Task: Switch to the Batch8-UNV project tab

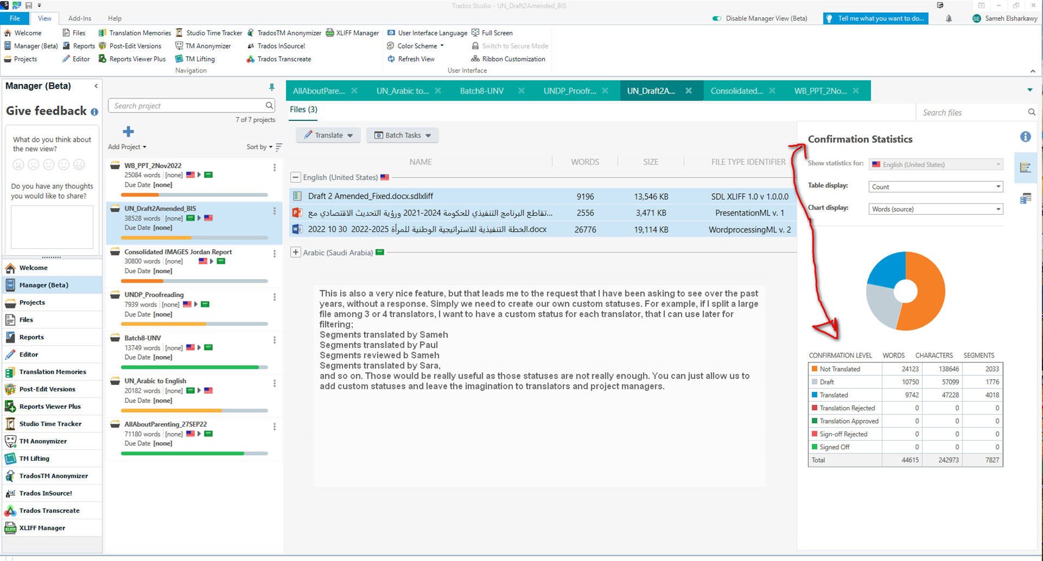Action: (482, 91)
